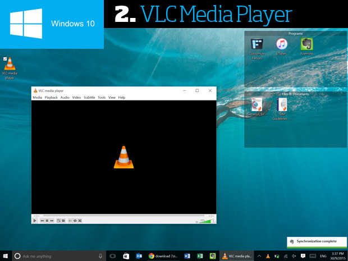This screenshot has height=261, width=348.
Task: Open the system volume tray icon
Action: tap(294, 256)
